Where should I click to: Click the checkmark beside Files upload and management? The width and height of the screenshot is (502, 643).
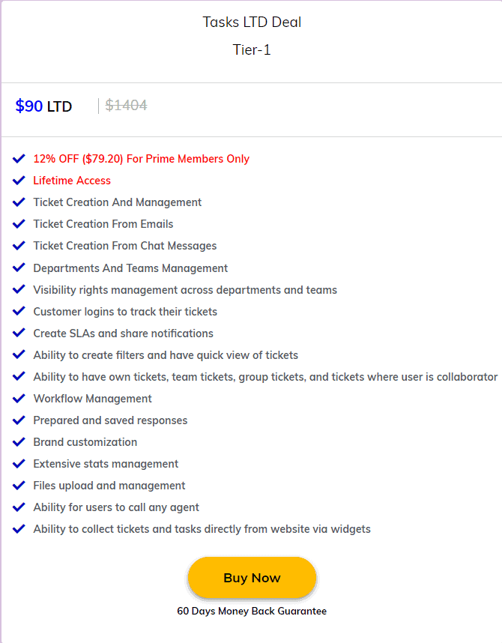pyautogui.click(x=18, y=485)
